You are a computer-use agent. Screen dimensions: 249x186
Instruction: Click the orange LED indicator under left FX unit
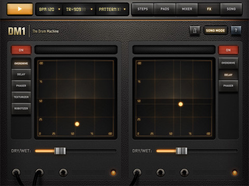tap(113, 173)
